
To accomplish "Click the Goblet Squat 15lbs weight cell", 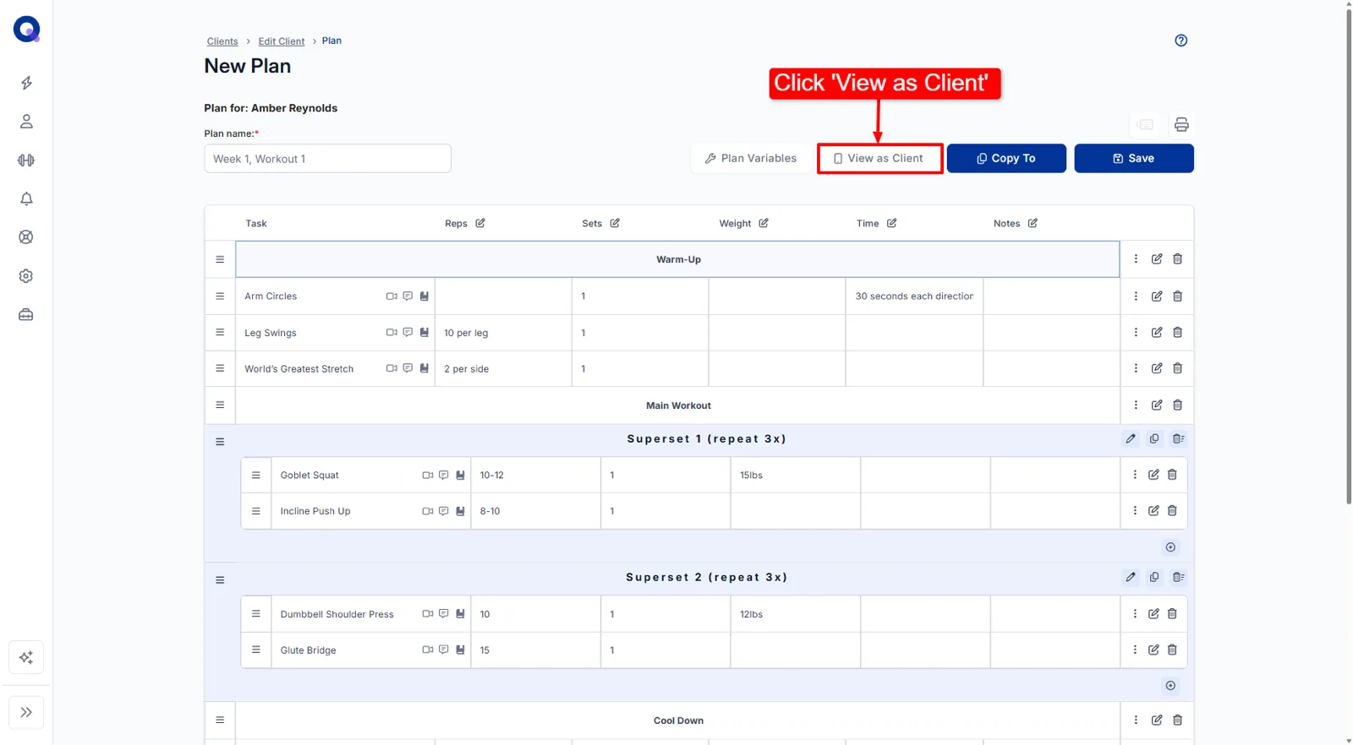I will [795, 476].
